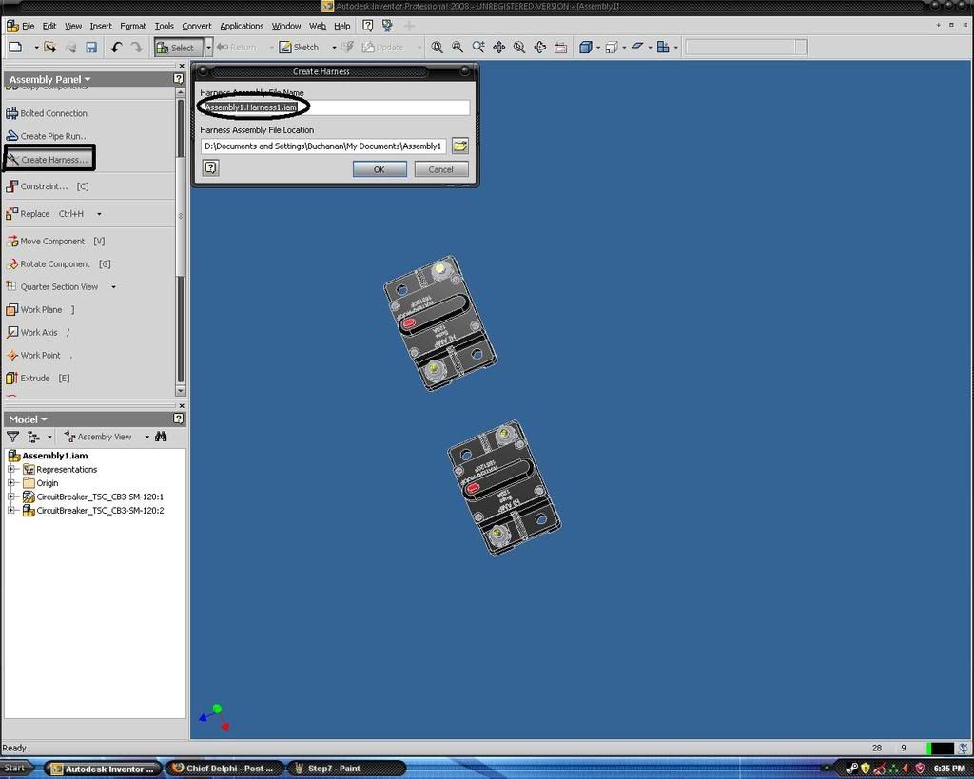This screenshot has width=974, height=779.
Task: Click the Rotate view icon
Action: (x=540, y=48)
